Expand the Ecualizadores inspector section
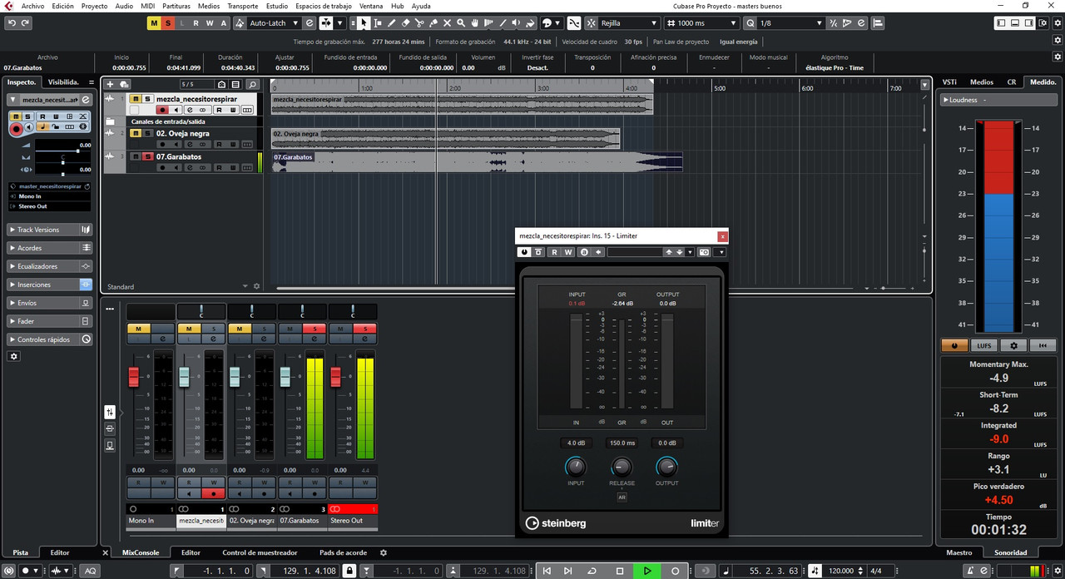This screenshot has width=1065, height=579. pyautogui.click(x=50, y=266)
